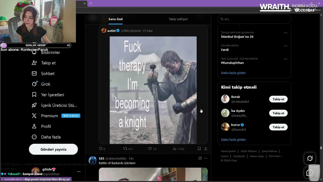Open options for İstanbul Boğazı'na 26 trend
The image size is (323, 182).
click(286, 33)
